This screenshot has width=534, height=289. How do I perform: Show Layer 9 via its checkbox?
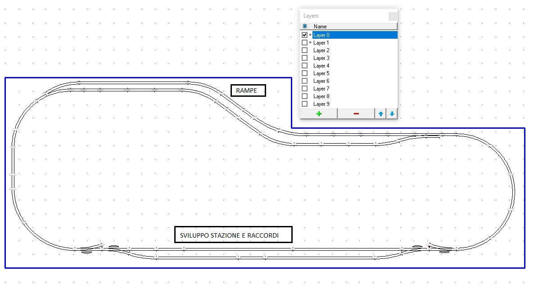pos(305,104)
